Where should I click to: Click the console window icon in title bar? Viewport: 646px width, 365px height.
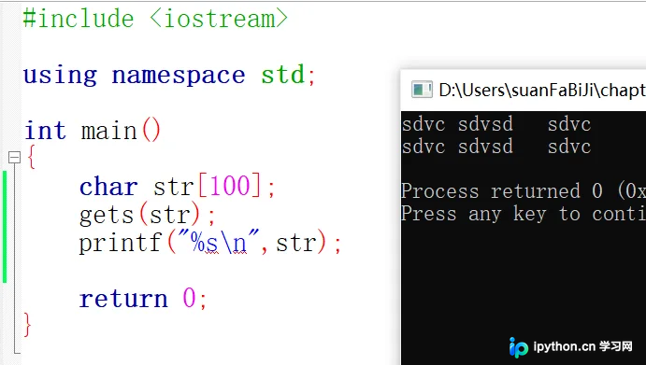click(422, 90)
